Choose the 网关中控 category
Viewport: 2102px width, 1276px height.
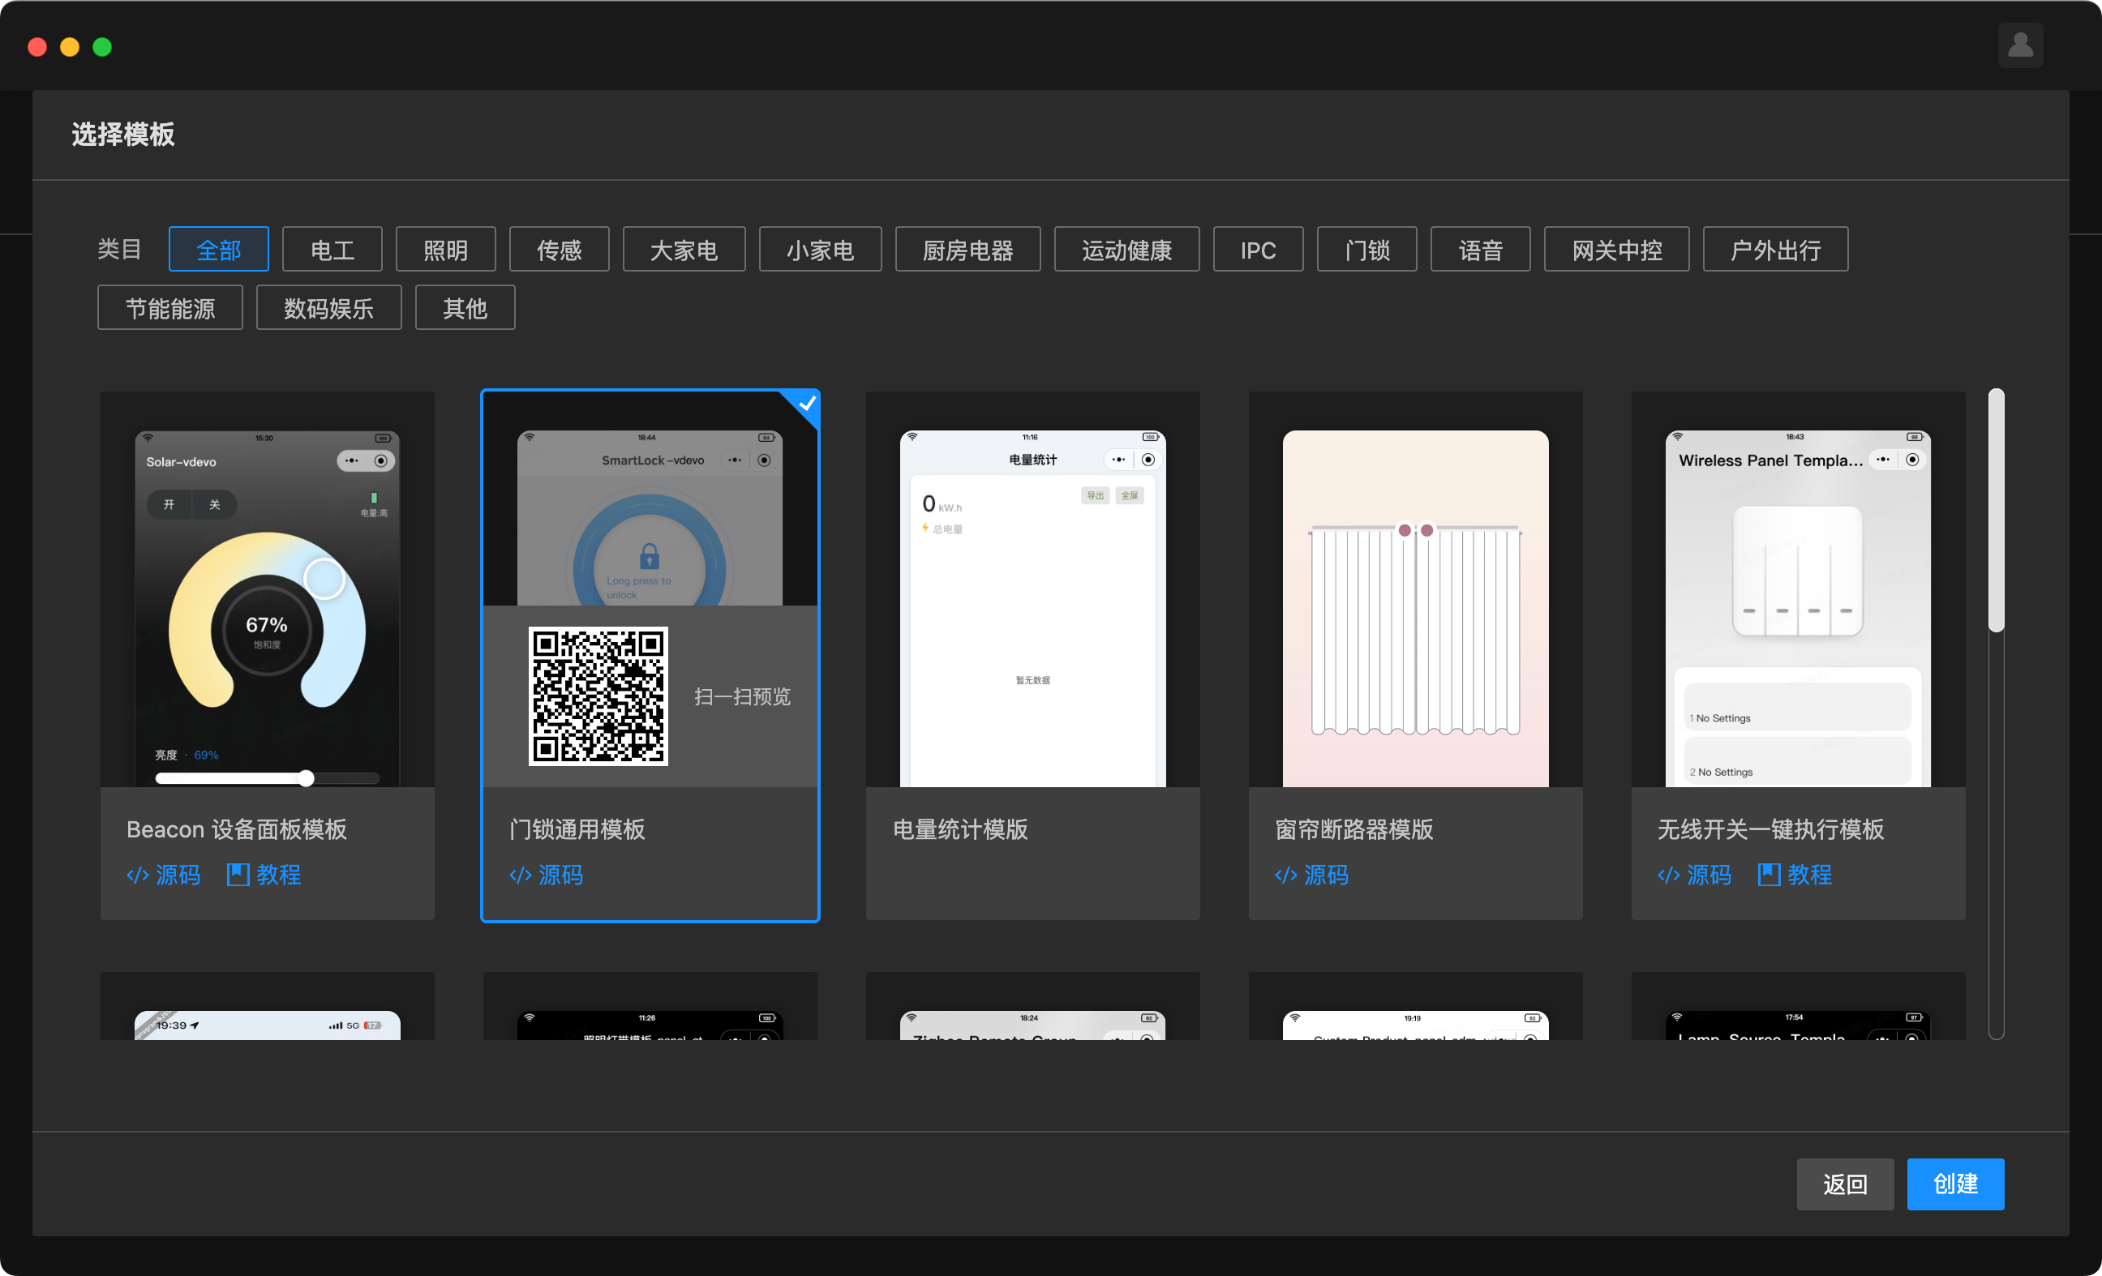click(1615, 250)
